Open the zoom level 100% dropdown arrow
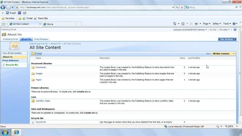This screenshot has height=136, width=242. click(237, 126)
